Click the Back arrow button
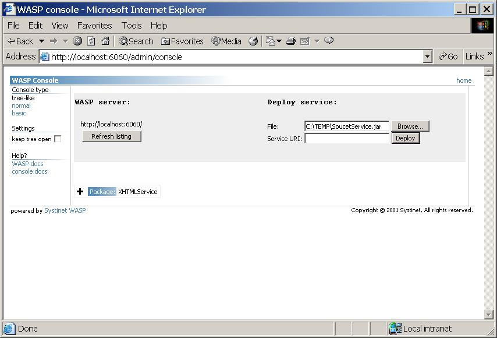497x338 pixels. click(x=20, y=41)
